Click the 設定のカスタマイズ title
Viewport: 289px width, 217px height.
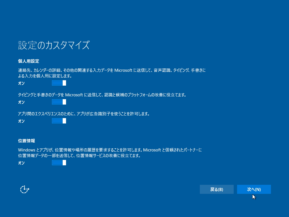pos(54,45)
